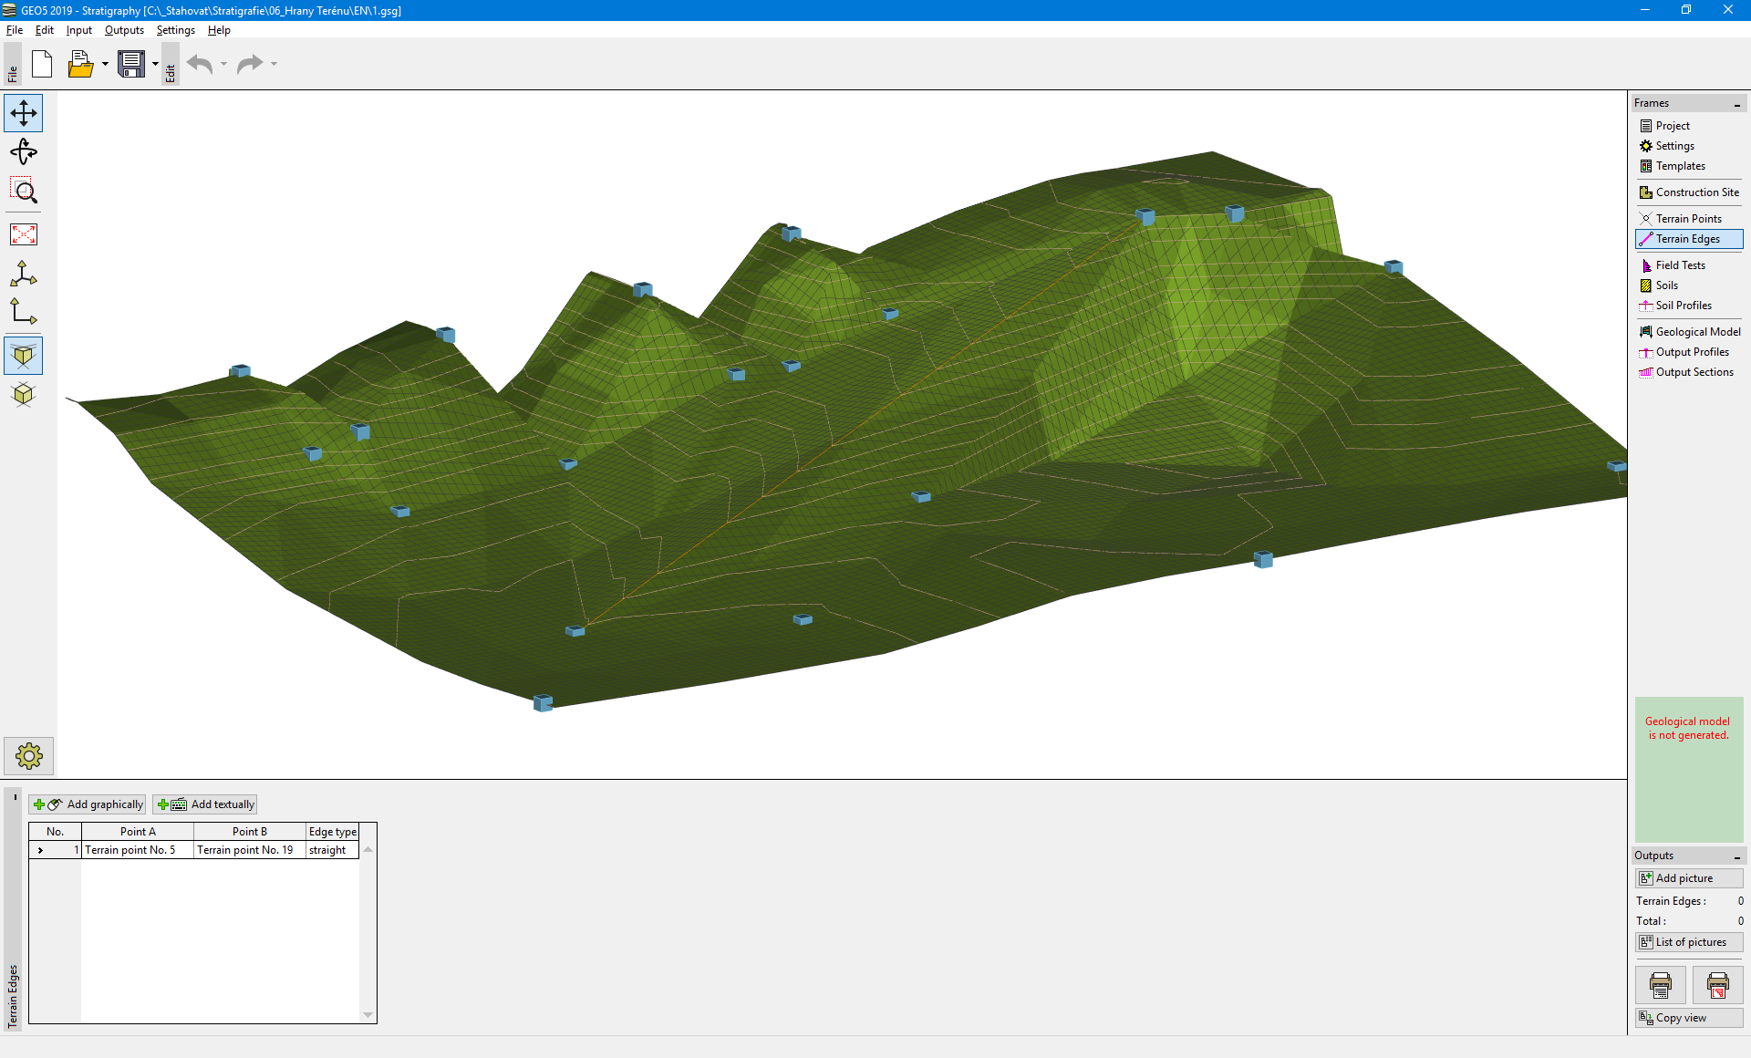Collapse the Frames panel
Image resolution: width=1751 pixels, height=1058 pixels.
coord(1737,104)
